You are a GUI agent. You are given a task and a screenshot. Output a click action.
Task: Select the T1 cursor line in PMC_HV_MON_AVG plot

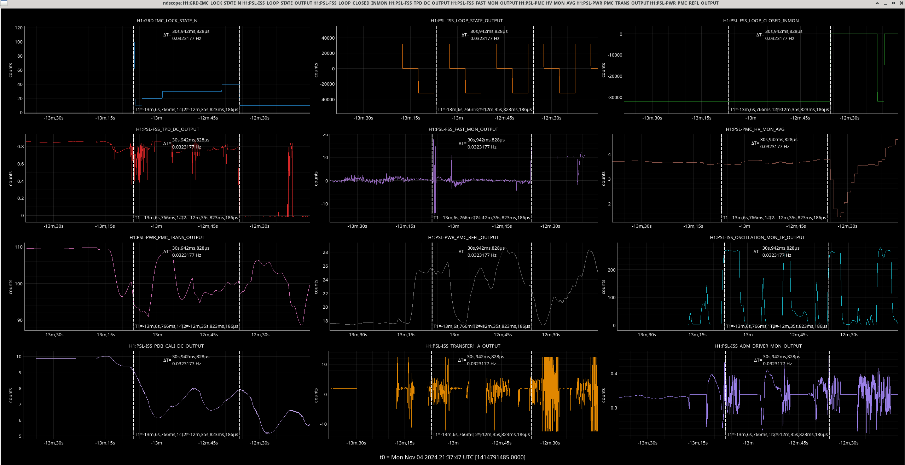click(721, 178)
